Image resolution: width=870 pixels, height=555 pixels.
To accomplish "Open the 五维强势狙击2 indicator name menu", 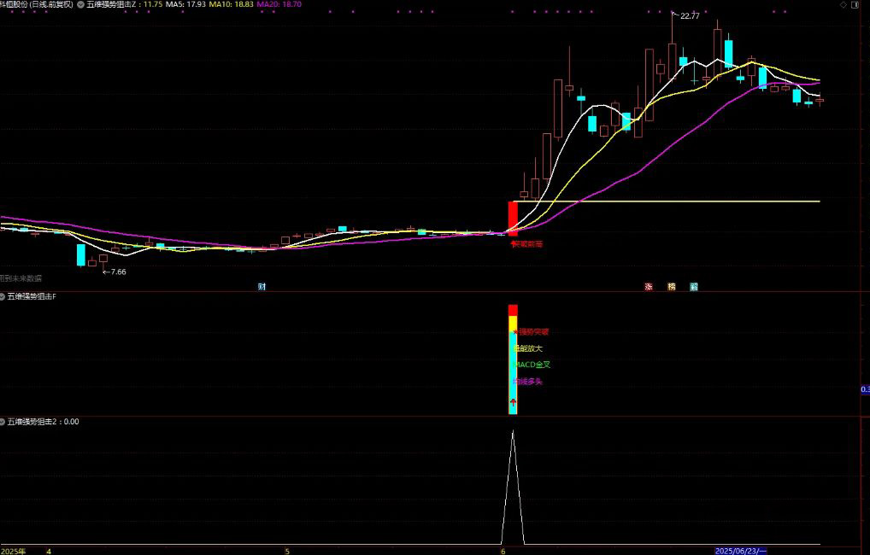I will pyautogui.click(x=32, y=422).
